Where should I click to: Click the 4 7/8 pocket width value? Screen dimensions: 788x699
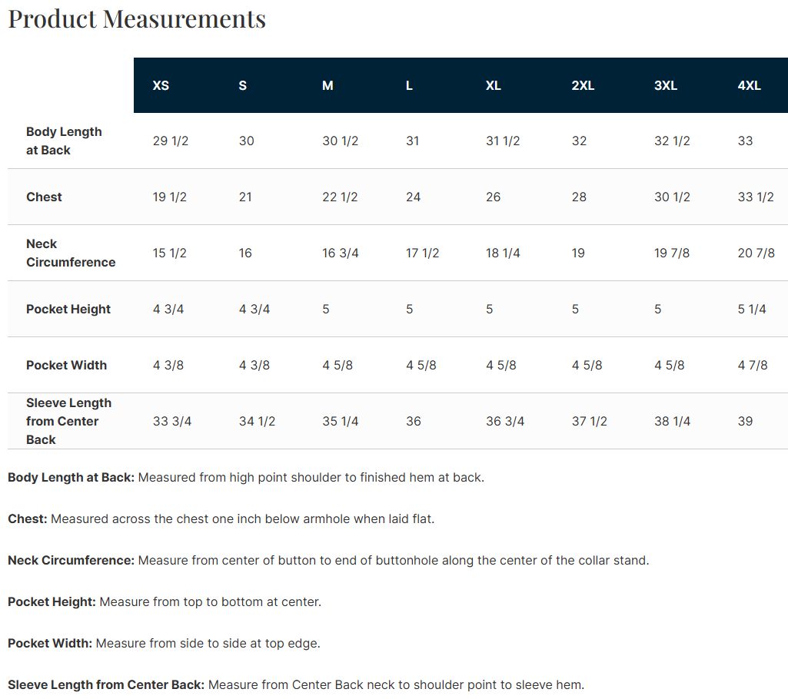point(753,365)
